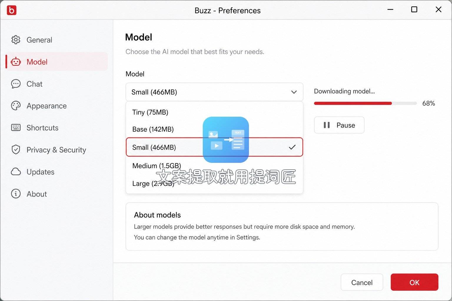
Task: Click the Chat speech bubble icon
Action: coord(16,84)
